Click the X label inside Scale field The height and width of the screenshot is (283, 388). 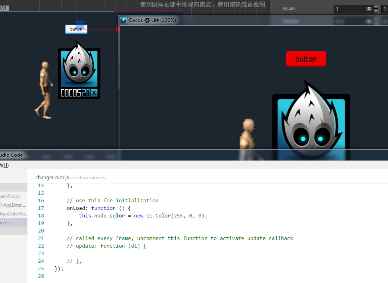pos(369,9)
